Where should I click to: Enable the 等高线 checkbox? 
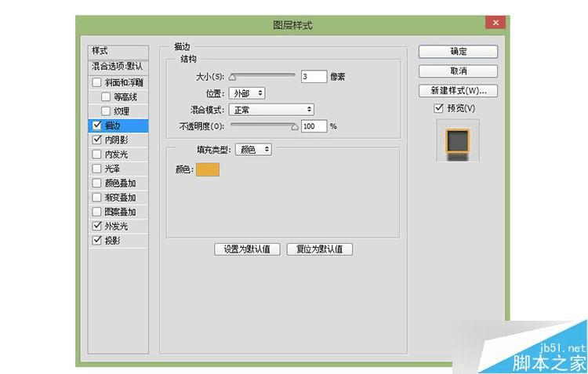click(x=106, y=96)
